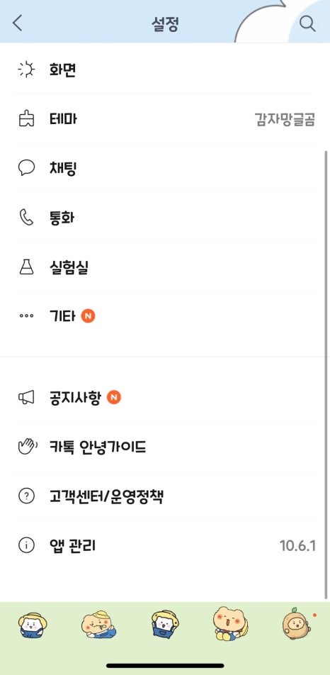Screen dimensions: 330x675
Task: Tap the version number 10.6.1
Action: pyautogui.click(x=297, y=546)
